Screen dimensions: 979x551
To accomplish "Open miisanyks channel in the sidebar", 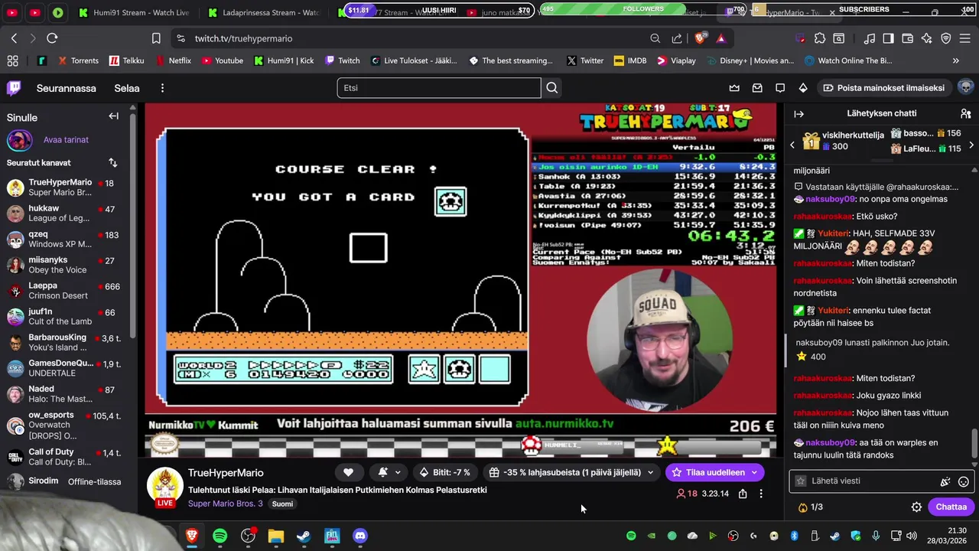I will [66, 266].
